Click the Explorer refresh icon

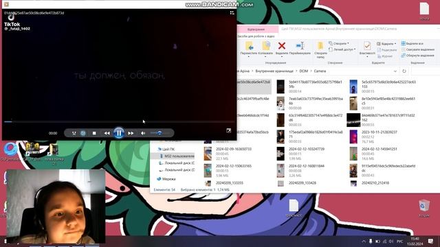pos(404,71)
